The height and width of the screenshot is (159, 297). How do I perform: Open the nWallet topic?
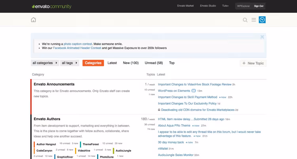point(163,149)
